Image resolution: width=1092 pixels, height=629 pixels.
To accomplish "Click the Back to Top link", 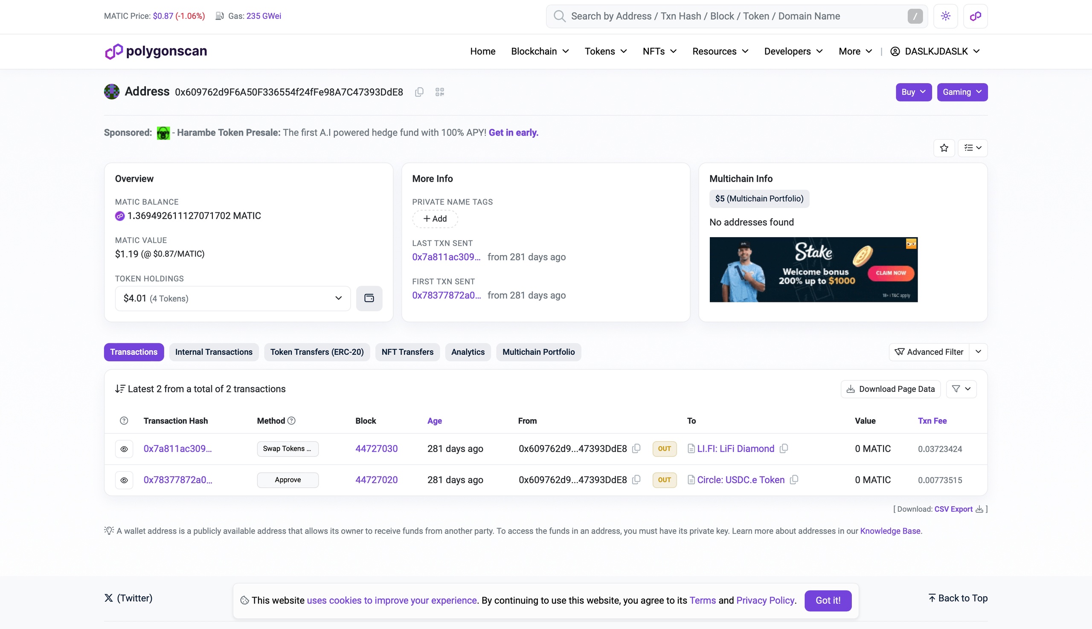I will pos(958,598).
